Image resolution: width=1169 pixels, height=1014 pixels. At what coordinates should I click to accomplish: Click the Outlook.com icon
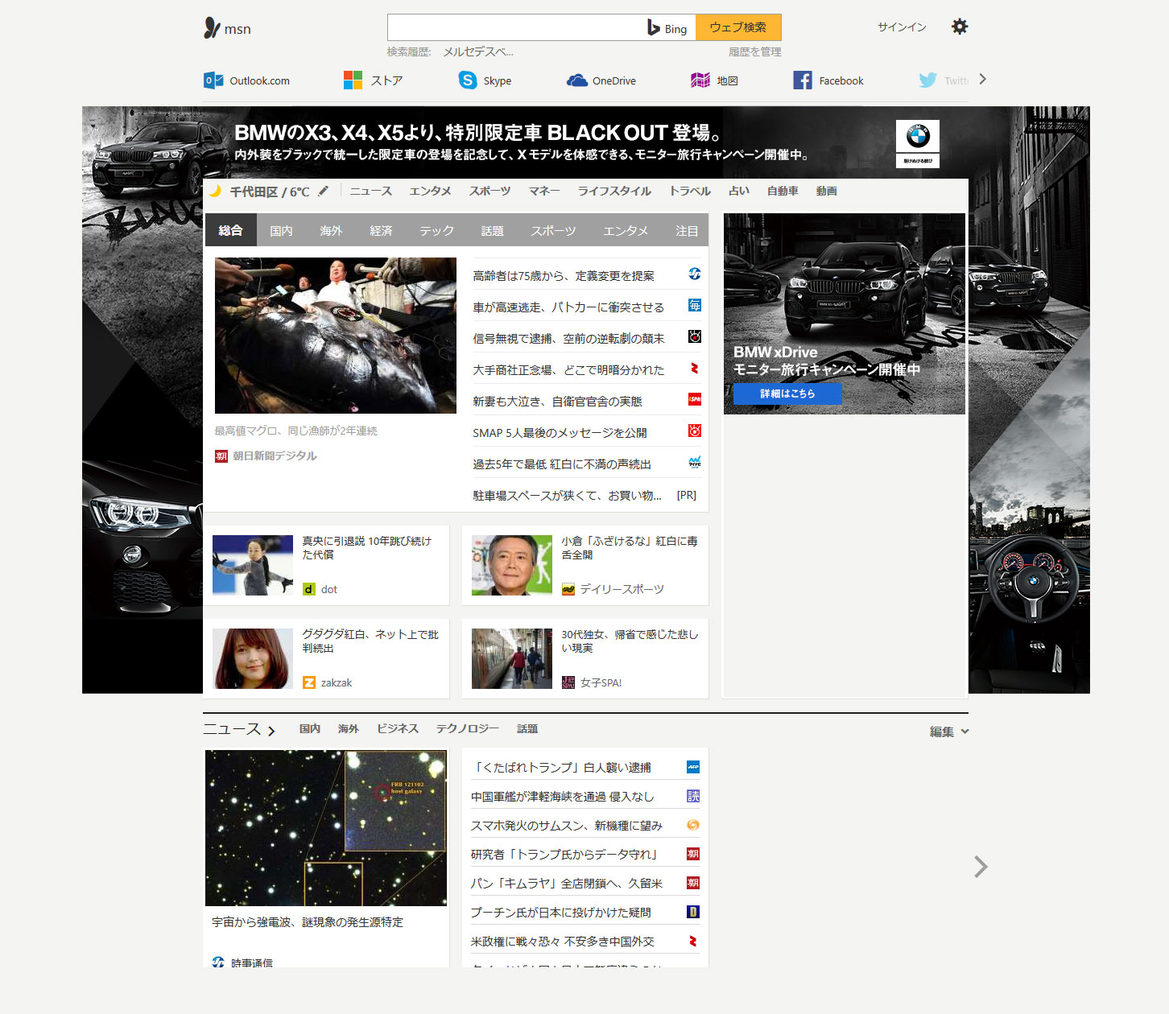(213, 80)
